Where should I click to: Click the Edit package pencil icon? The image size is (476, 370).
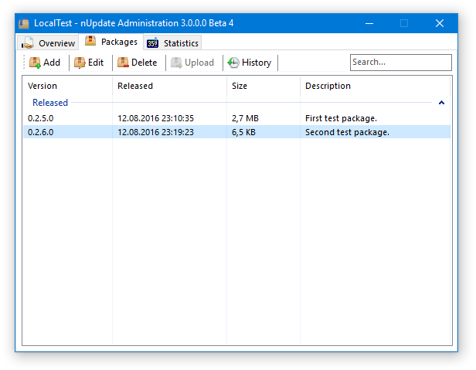[80, 63]
